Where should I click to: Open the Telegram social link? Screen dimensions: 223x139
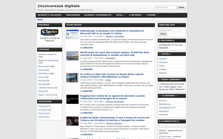click(163, 73)
